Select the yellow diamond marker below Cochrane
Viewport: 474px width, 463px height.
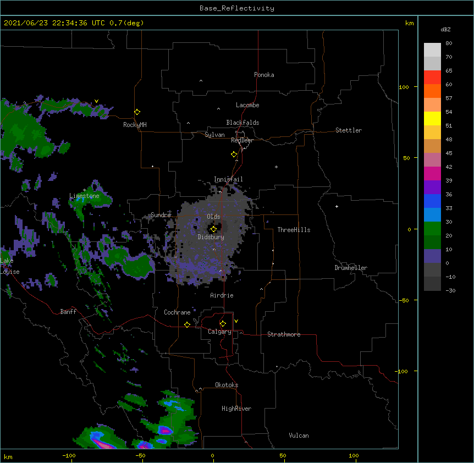tap(187, 324)
